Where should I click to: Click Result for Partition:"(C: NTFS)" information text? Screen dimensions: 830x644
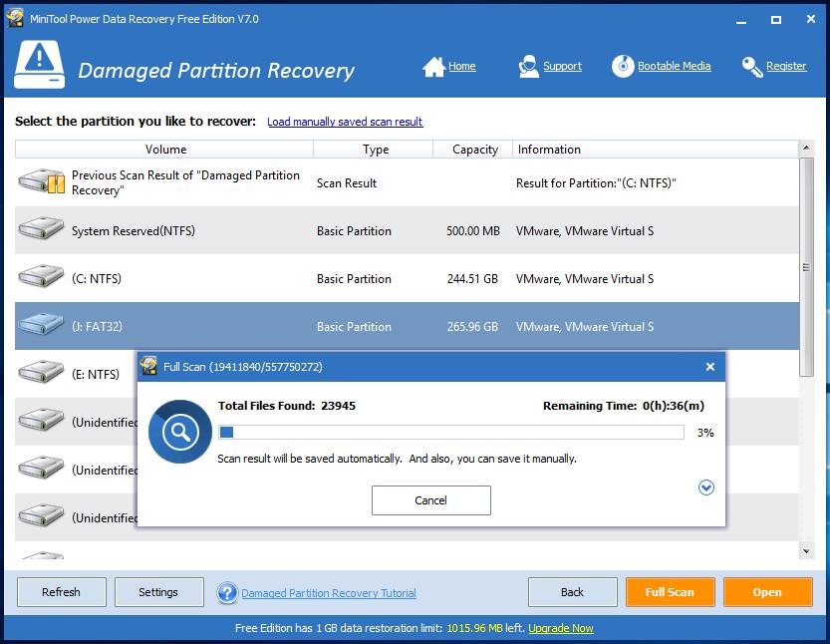tap(596, 183)
